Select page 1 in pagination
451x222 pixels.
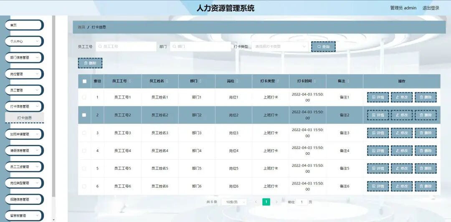tap(266, 202)
